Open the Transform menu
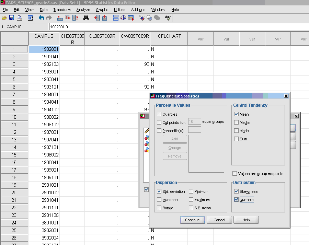This screenshot has width=309, height=245. click(62, 10)
